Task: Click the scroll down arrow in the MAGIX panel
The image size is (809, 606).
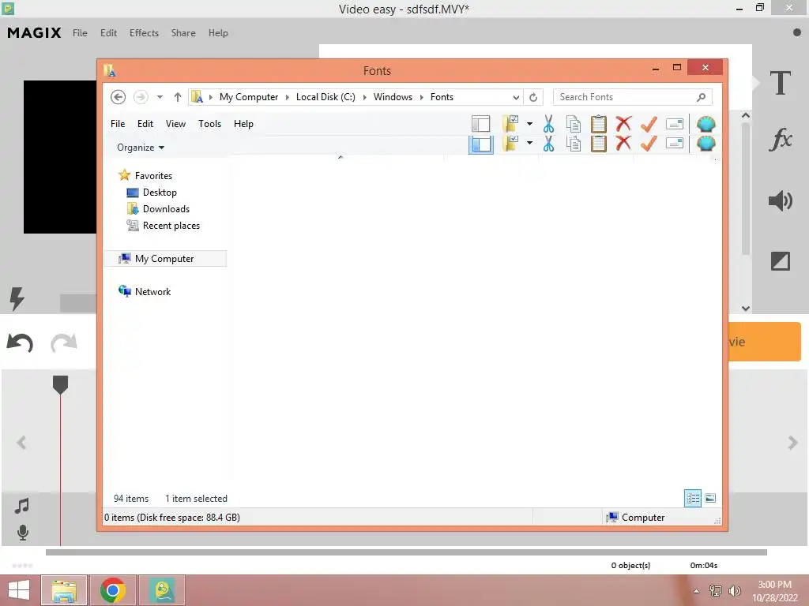Action: pos(746,309)
